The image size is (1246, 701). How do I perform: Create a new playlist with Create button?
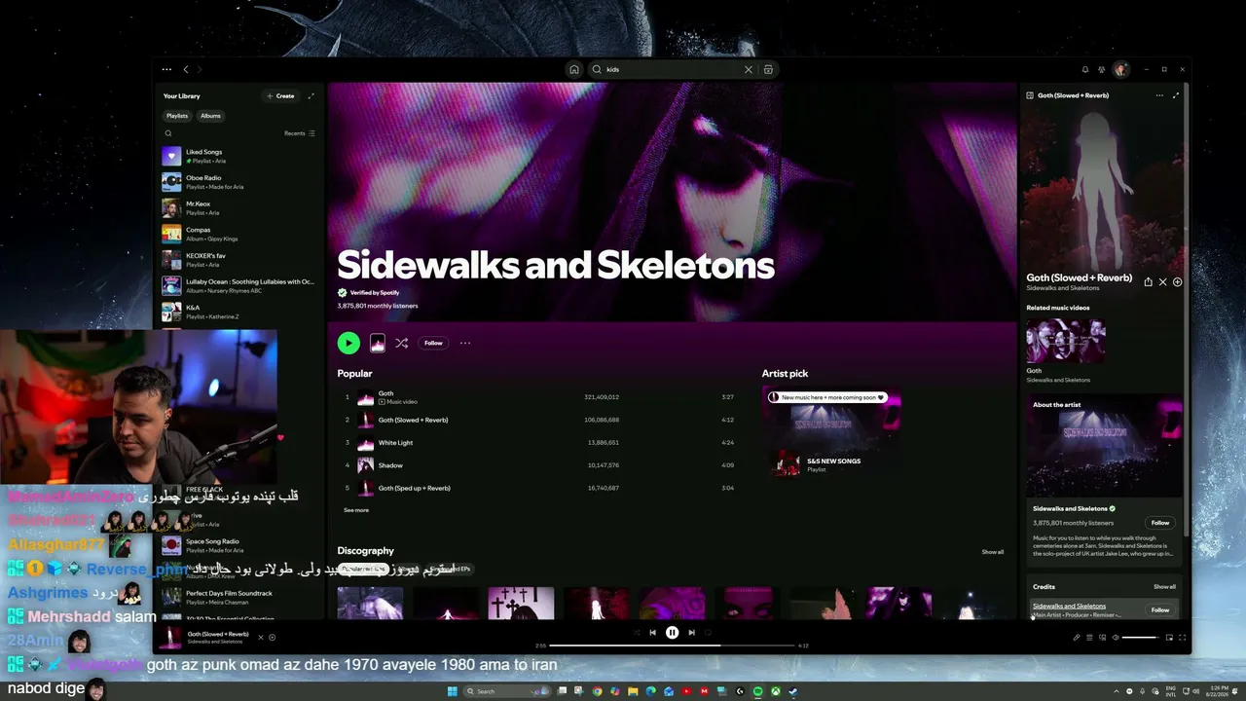[x=280, y=95]
